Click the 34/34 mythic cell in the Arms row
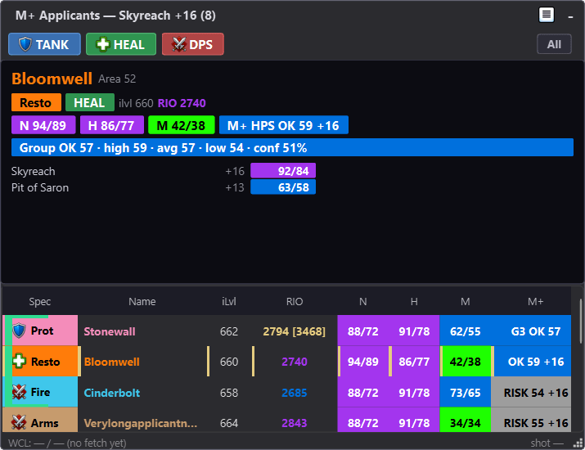The width and height of the screenshot is (585, 450). 466,421
